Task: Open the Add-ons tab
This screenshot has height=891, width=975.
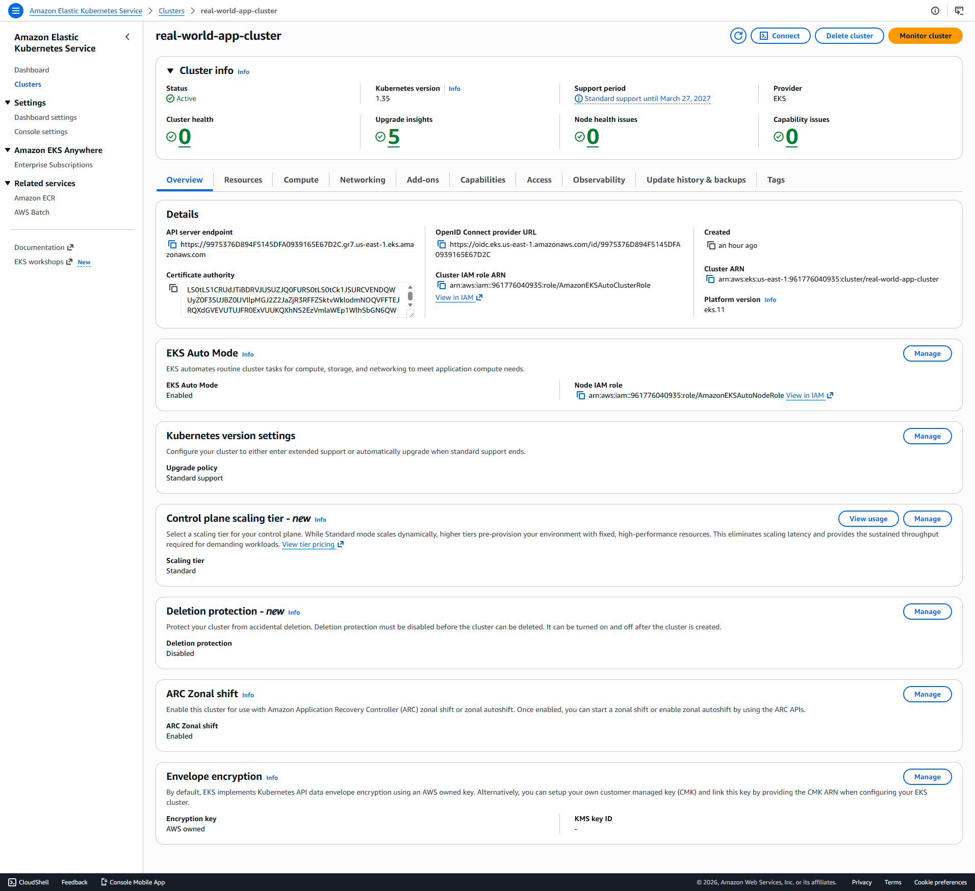Action: click(423, 180)
